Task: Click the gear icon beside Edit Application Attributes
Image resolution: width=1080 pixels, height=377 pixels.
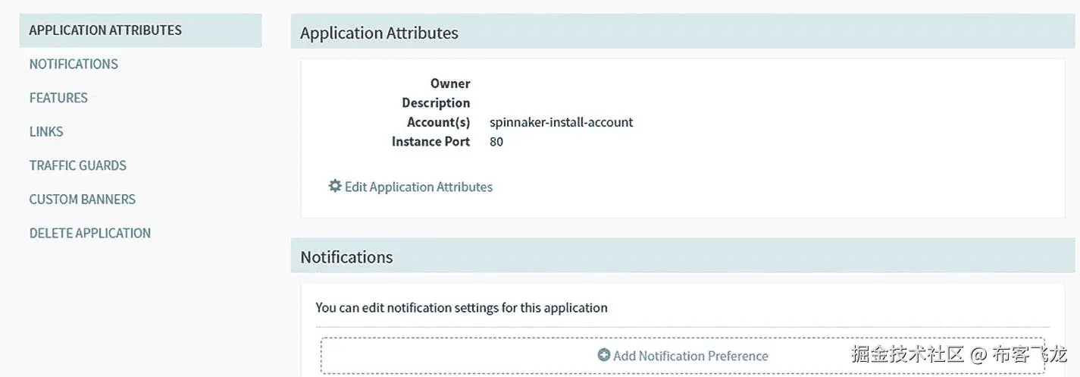Action: point(335,186)
